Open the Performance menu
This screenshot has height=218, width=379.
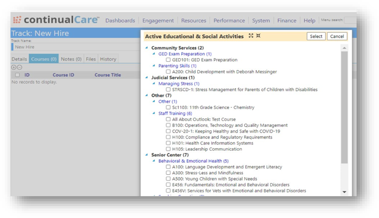point(229,21)
